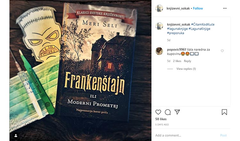The width and height of the screenshot is (240, 141).
Task: Expand View replies (1)
Action: [186, 69]
